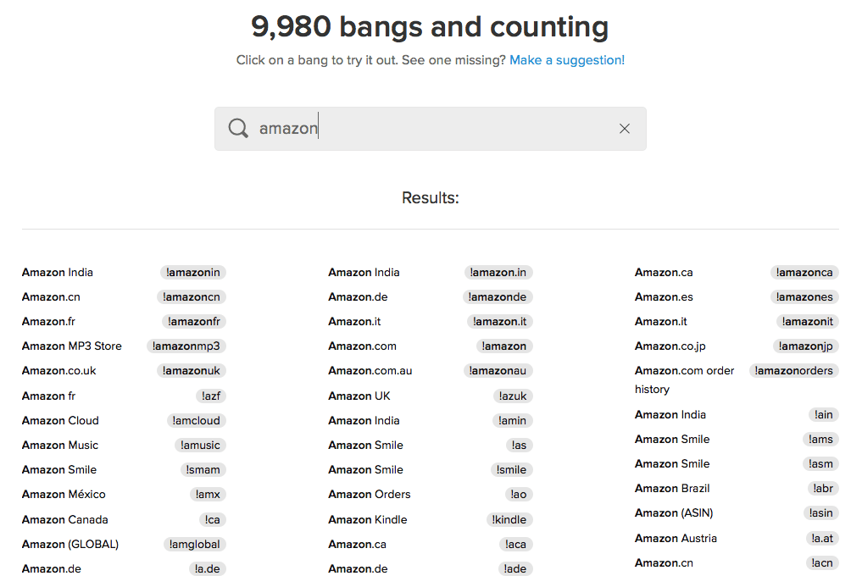Select the Amazon.com order history entry

tap(685, 379)
